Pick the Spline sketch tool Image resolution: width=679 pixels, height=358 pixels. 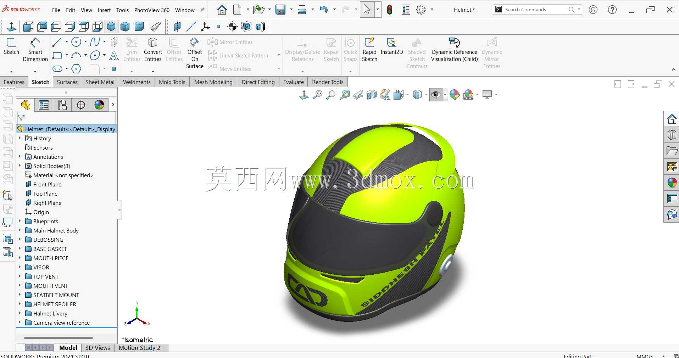pos(95,42)
